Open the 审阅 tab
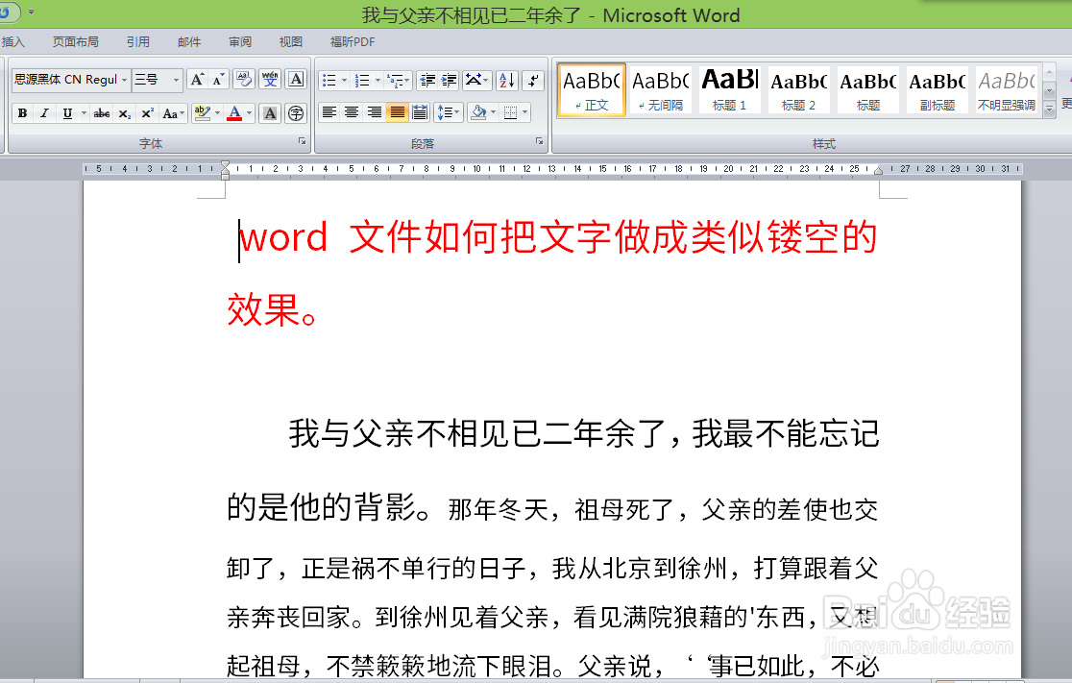Screen dimensions: 1072x683 (240, 41)
